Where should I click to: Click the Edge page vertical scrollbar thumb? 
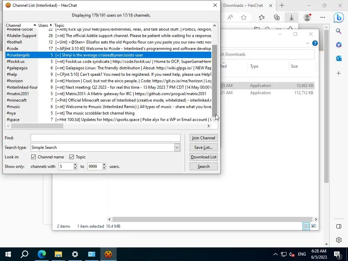pos(326,106)
